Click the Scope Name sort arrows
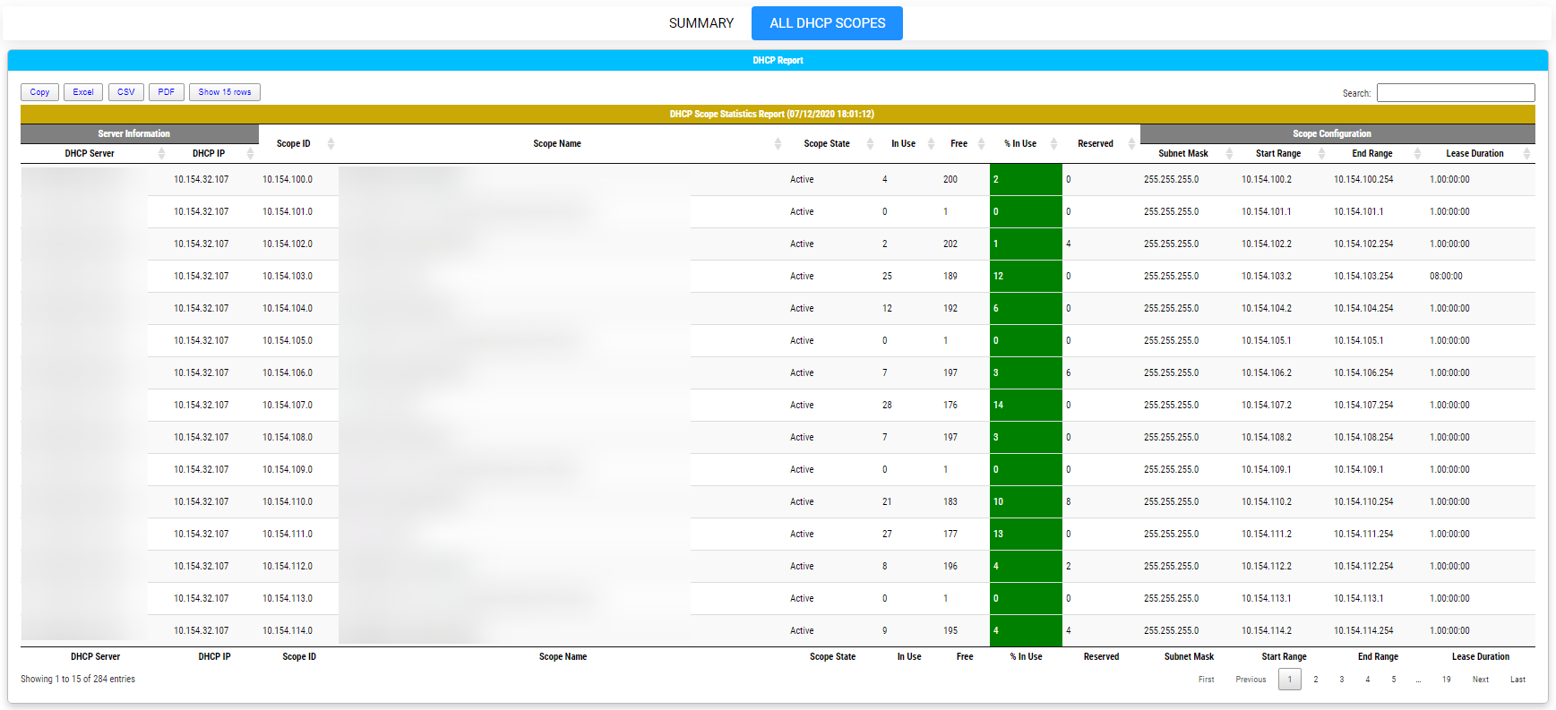 click(x=778, y=144)
